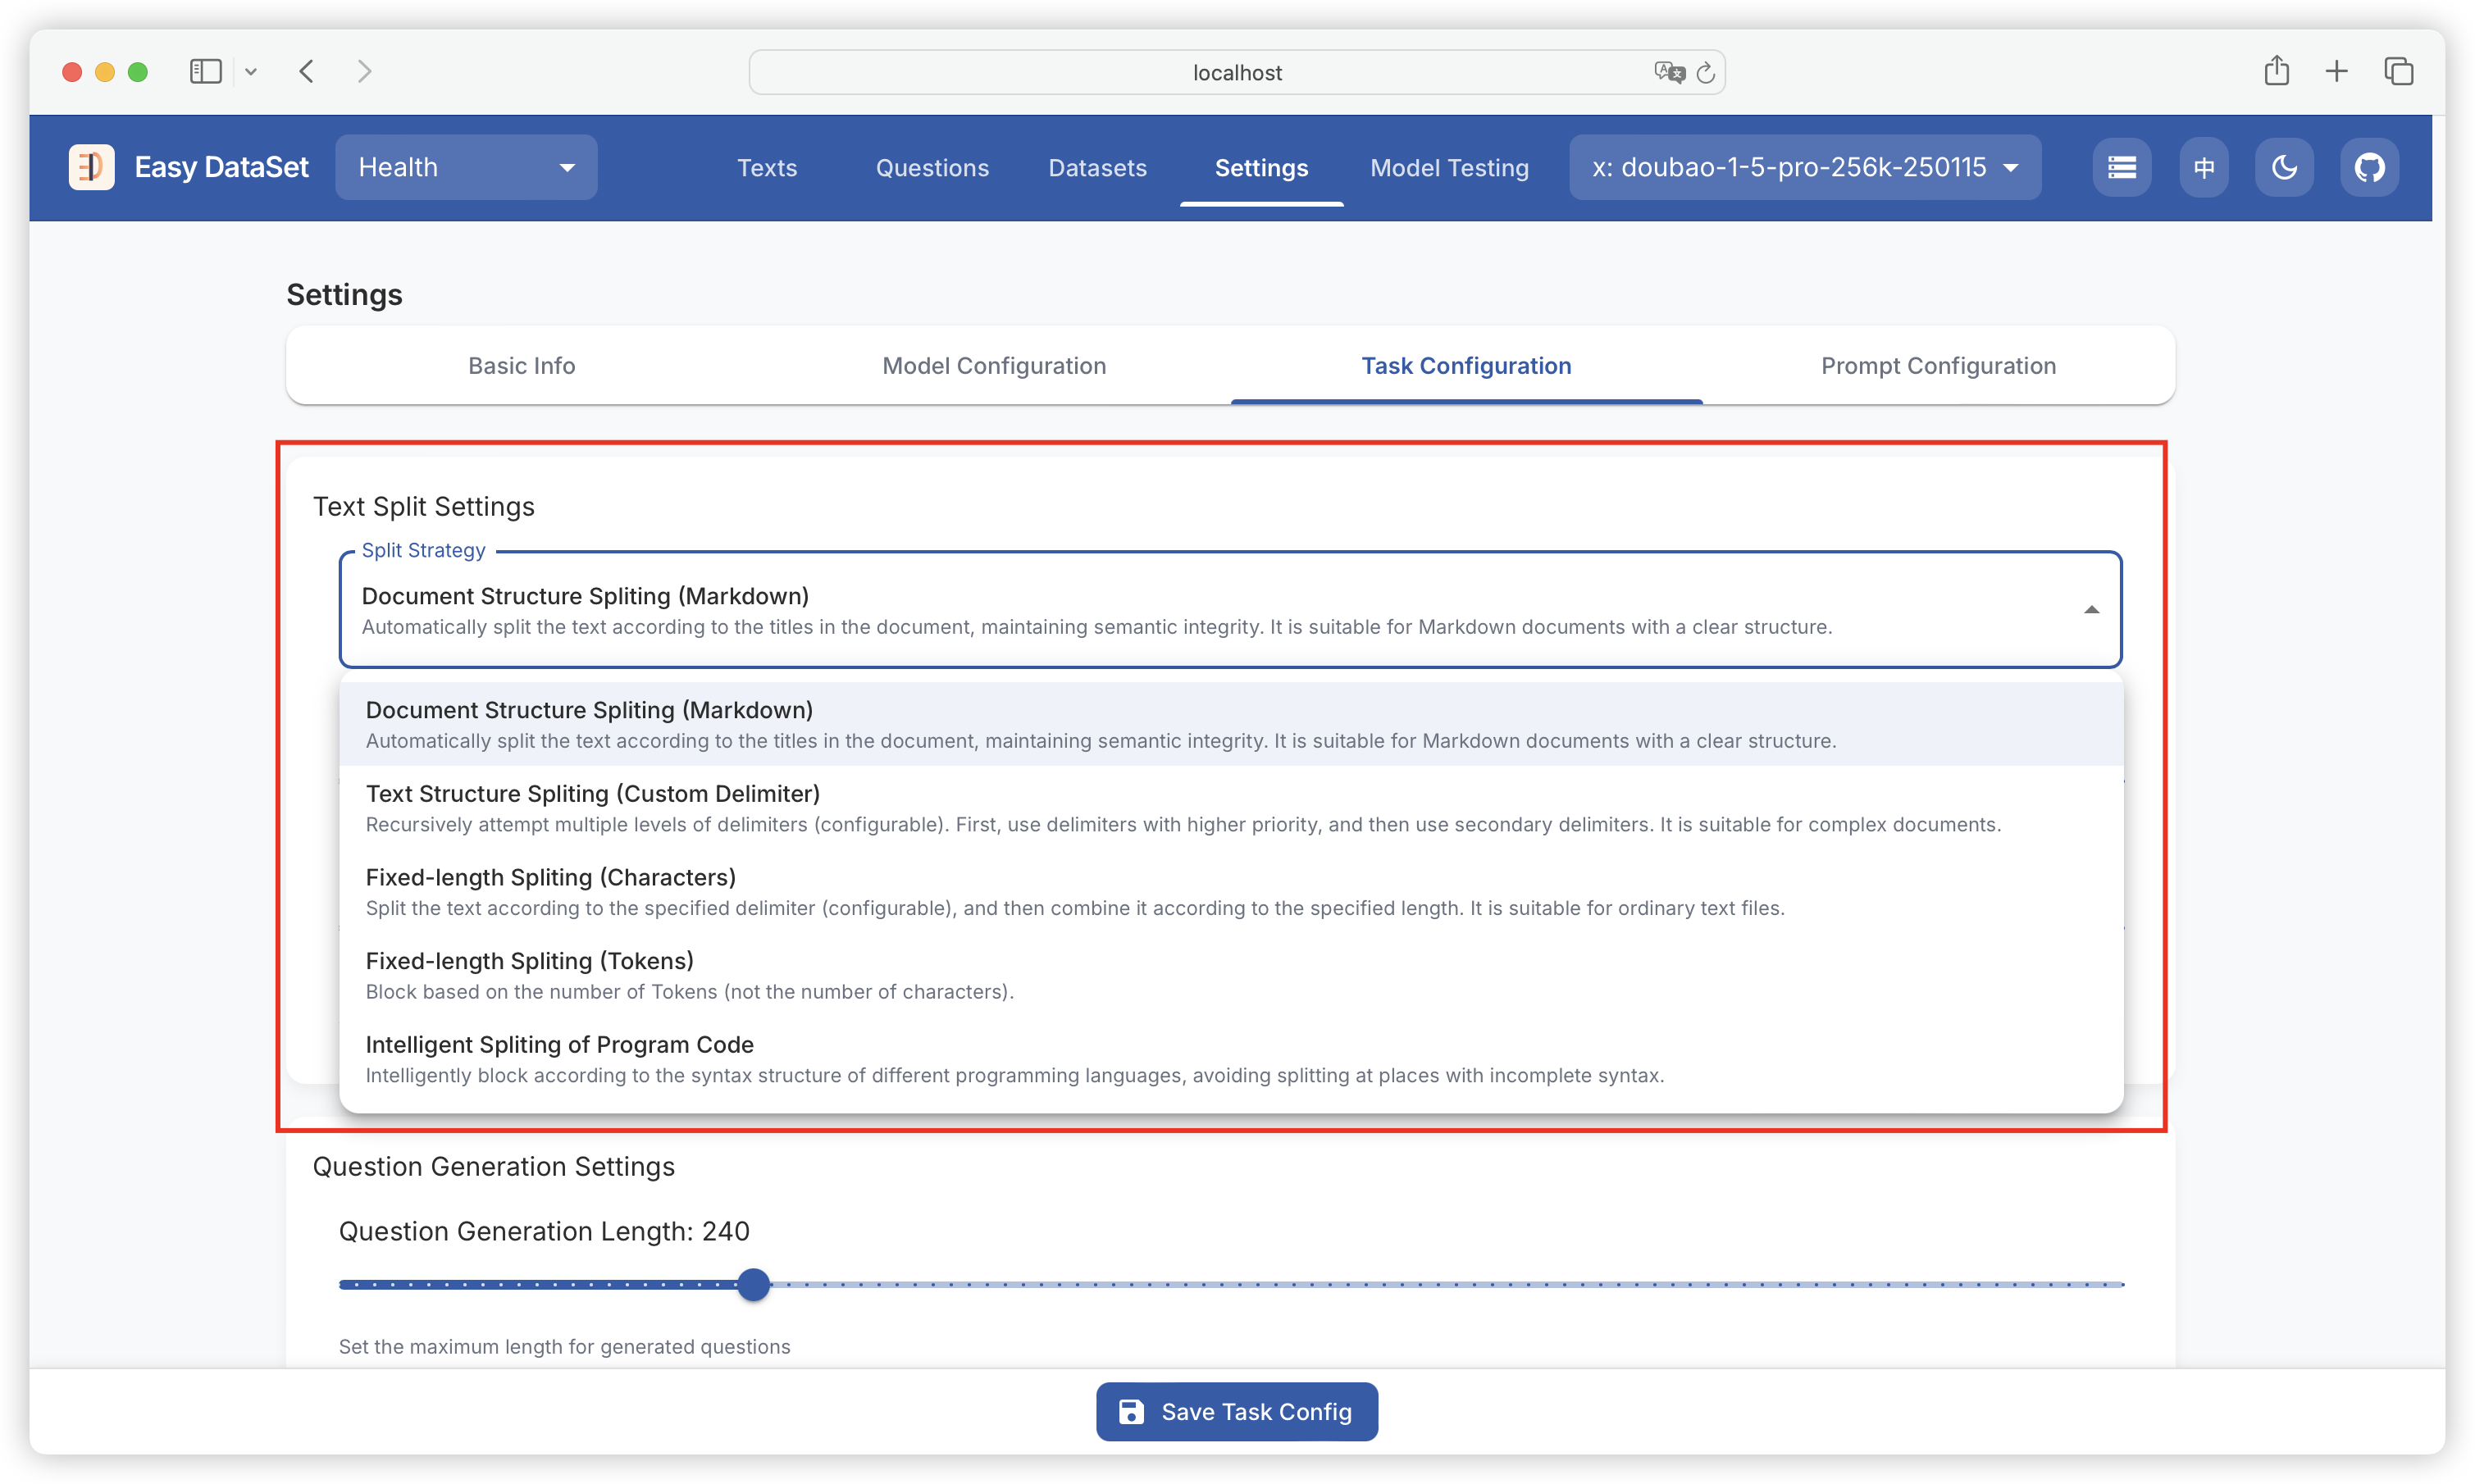
Task: Click the Save Task Config button
Action: tap(1237, 1412)
